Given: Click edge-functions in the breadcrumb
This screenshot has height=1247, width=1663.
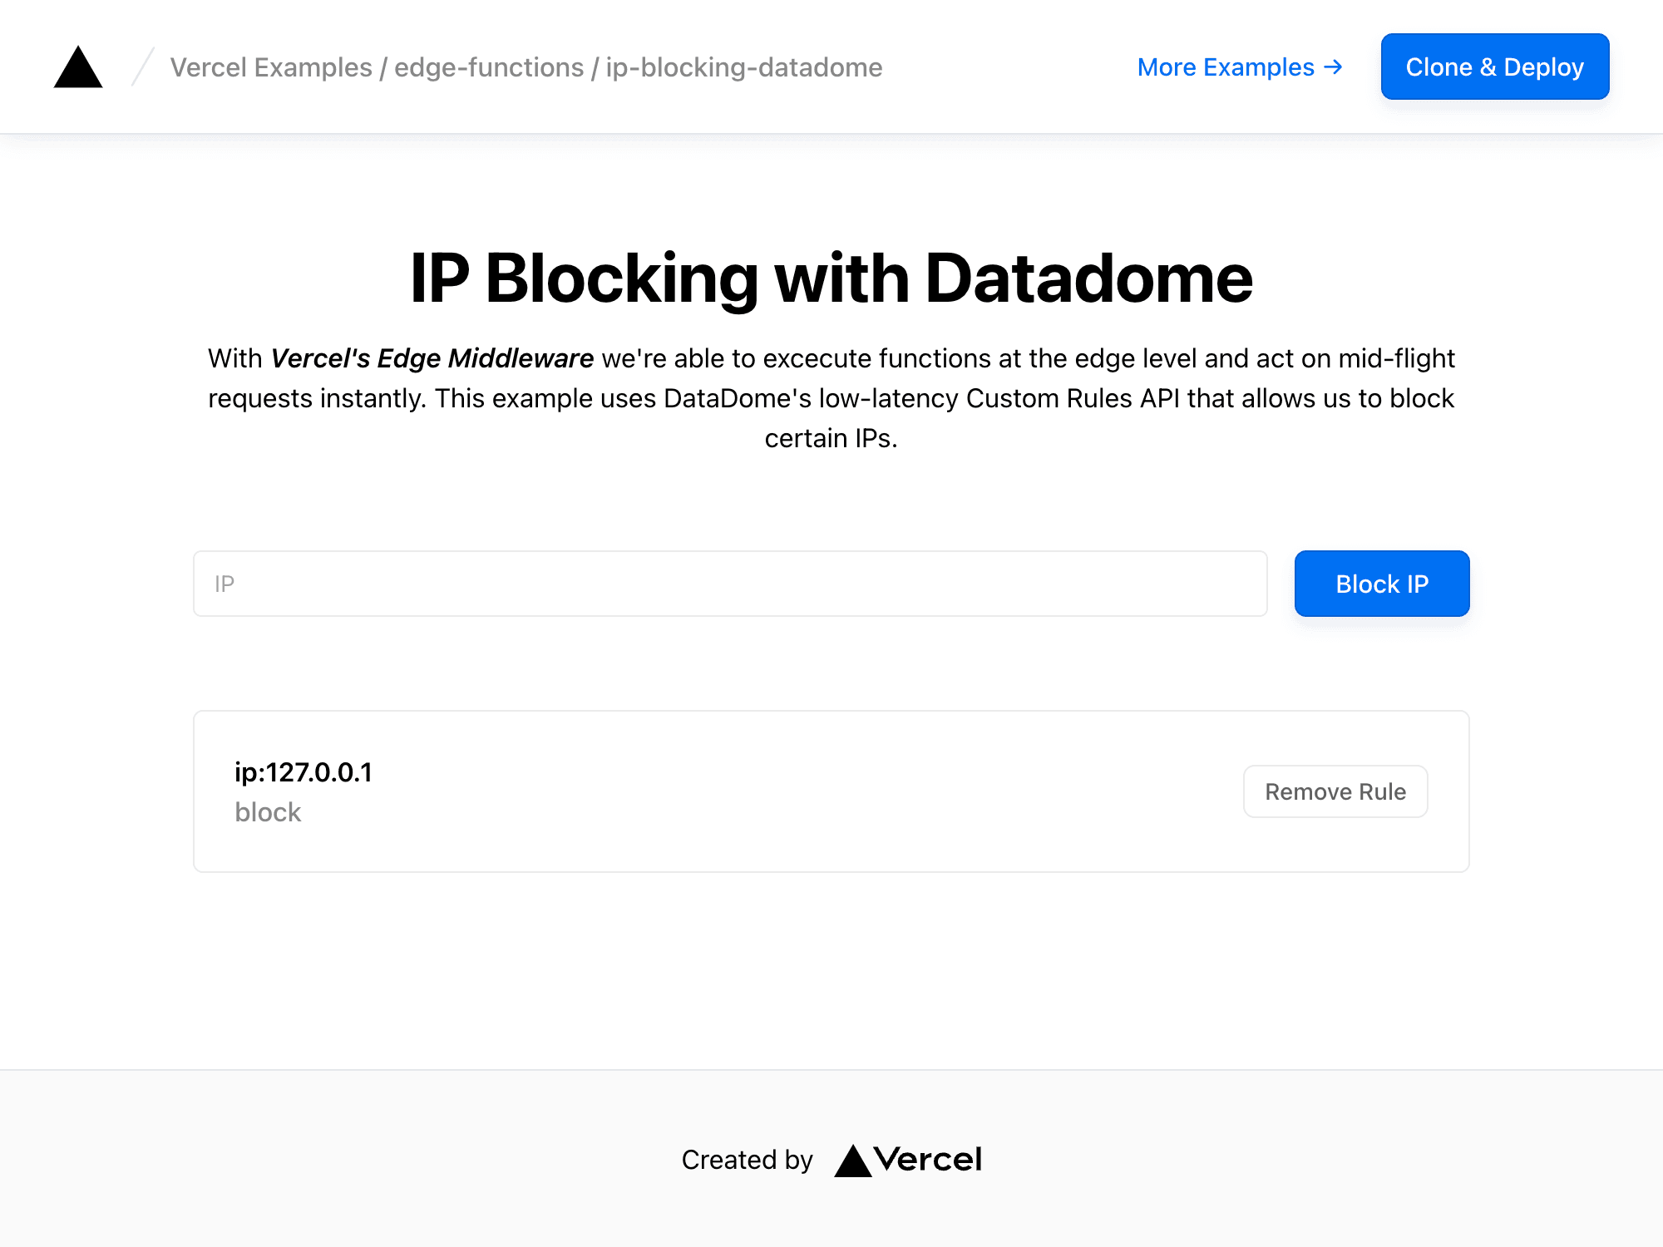Looking at the screenshot, I should [x=489, y=67].
